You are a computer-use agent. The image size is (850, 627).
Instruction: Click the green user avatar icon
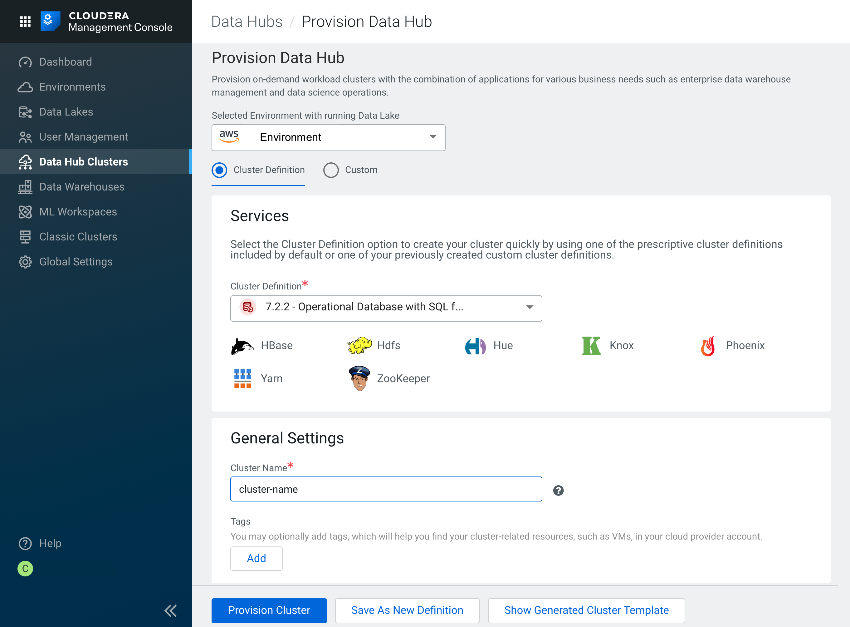pyautogui.click(x=25, y=568)
